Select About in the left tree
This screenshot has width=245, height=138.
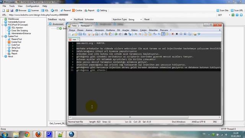tap(10, 56)
